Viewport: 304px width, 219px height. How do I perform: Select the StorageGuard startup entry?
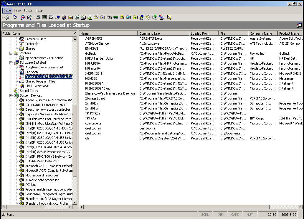(95, 98)
